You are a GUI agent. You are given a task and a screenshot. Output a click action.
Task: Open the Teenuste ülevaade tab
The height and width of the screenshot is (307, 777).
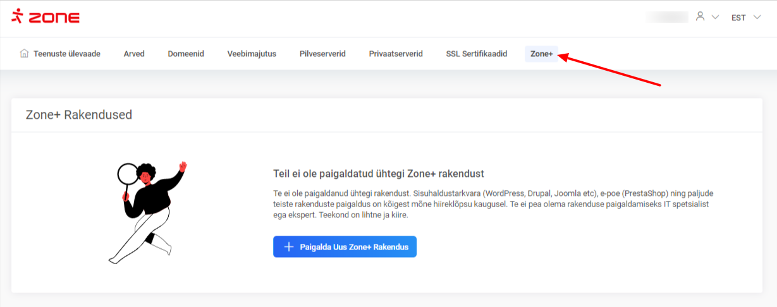(66, 54)
